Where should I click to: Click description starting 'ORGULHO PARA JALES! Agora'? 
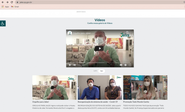click(54, 107)
